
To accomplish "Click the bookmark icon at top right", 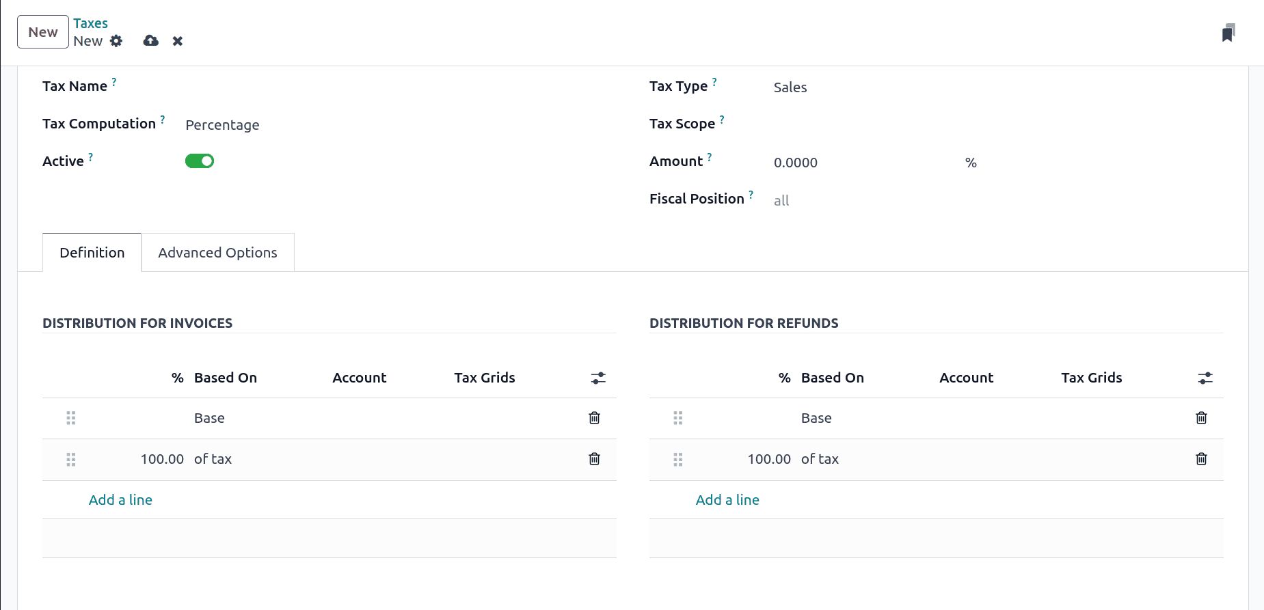I will 1228,33.
